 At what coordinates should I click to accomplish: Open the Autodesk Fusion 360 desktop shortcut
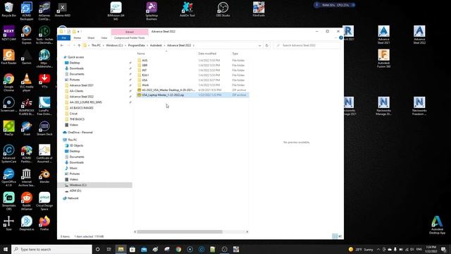383,59
